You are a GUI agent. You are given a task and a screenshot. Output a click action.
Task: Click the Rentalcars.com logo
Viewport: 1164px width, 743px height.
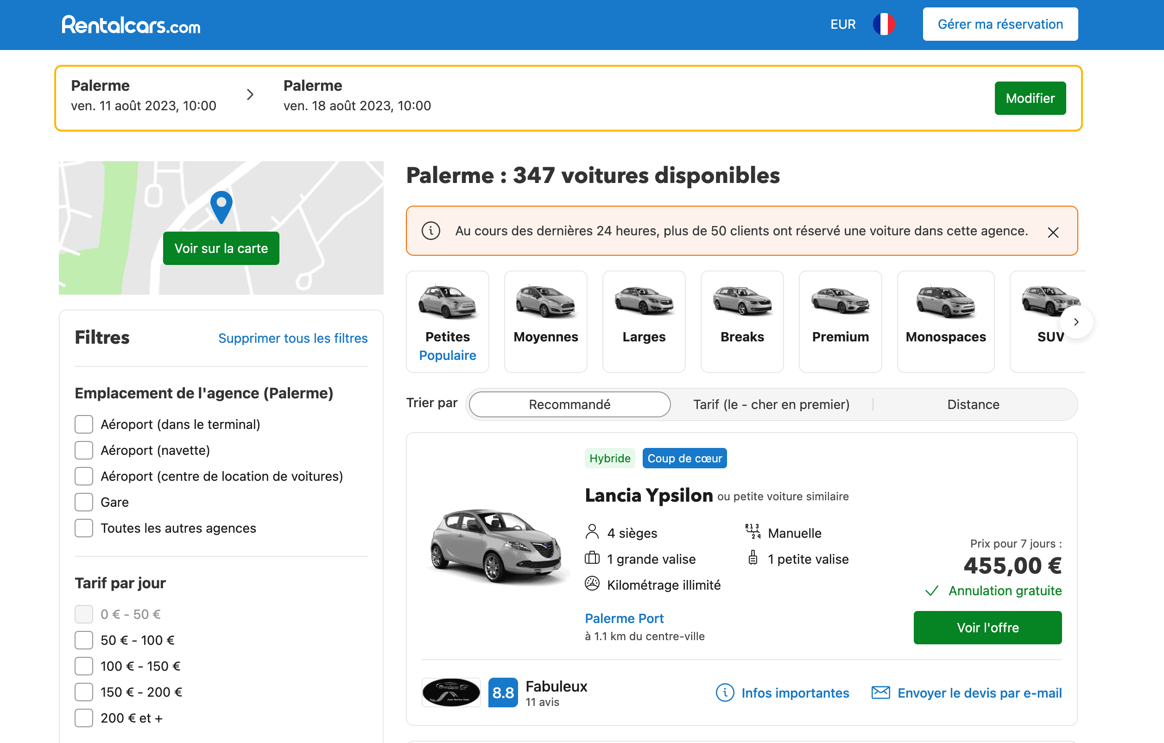click(131, 25)
